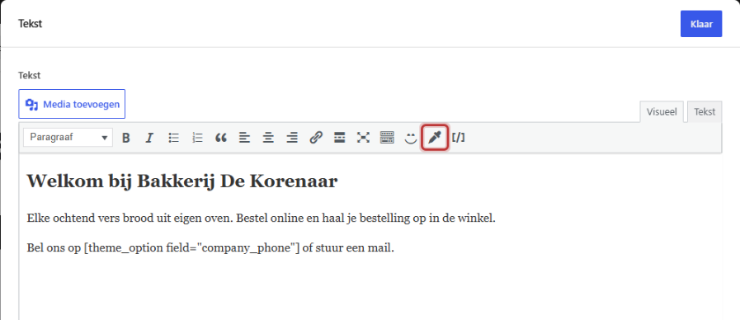Screen dimensions: 740x320
Task: Align text right
Action: click(292, 138)
